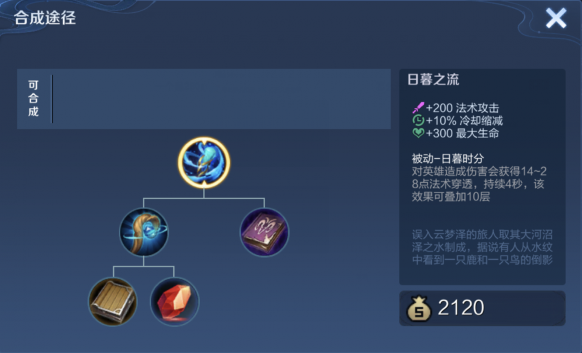
Task: Click the 日暮之流 item name title
Action: [433, 79]
